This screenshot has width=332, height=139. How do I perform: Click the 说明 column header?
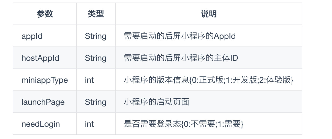(208, 14)
